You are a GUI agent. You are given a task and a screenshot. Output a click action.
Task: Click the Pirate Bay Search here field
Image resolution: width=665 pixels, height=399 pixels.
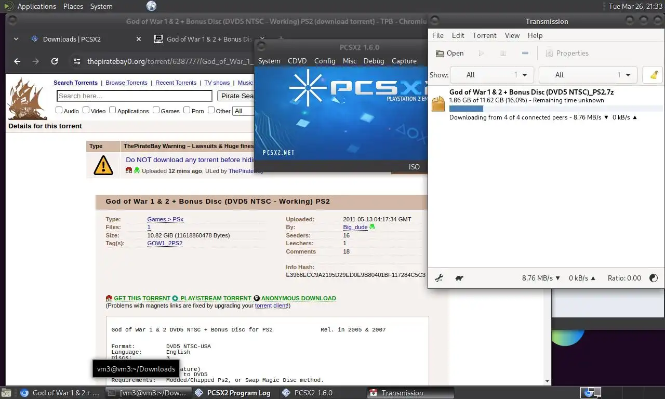click(x=135, y=96)
